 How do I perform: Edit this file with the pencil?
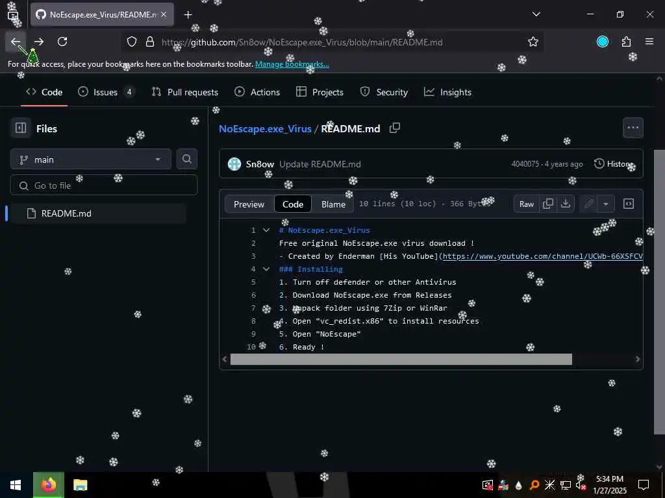click(588, 204)
